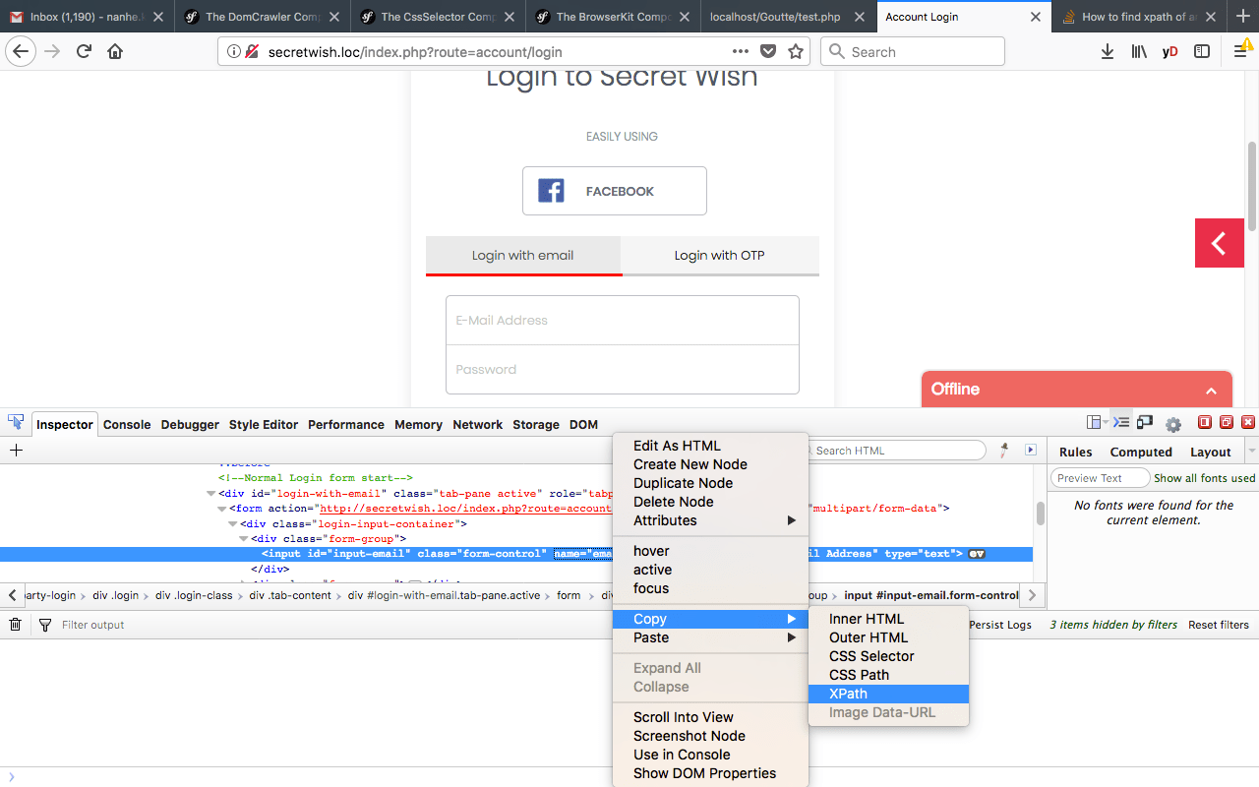This screenshot has width=1259, height=787.
Task: Reload the page with the refresh icon
Action: [x=84, y=52]
